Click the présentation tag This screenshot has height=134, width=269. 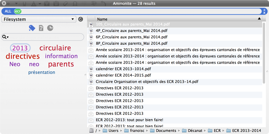(42, 72)
